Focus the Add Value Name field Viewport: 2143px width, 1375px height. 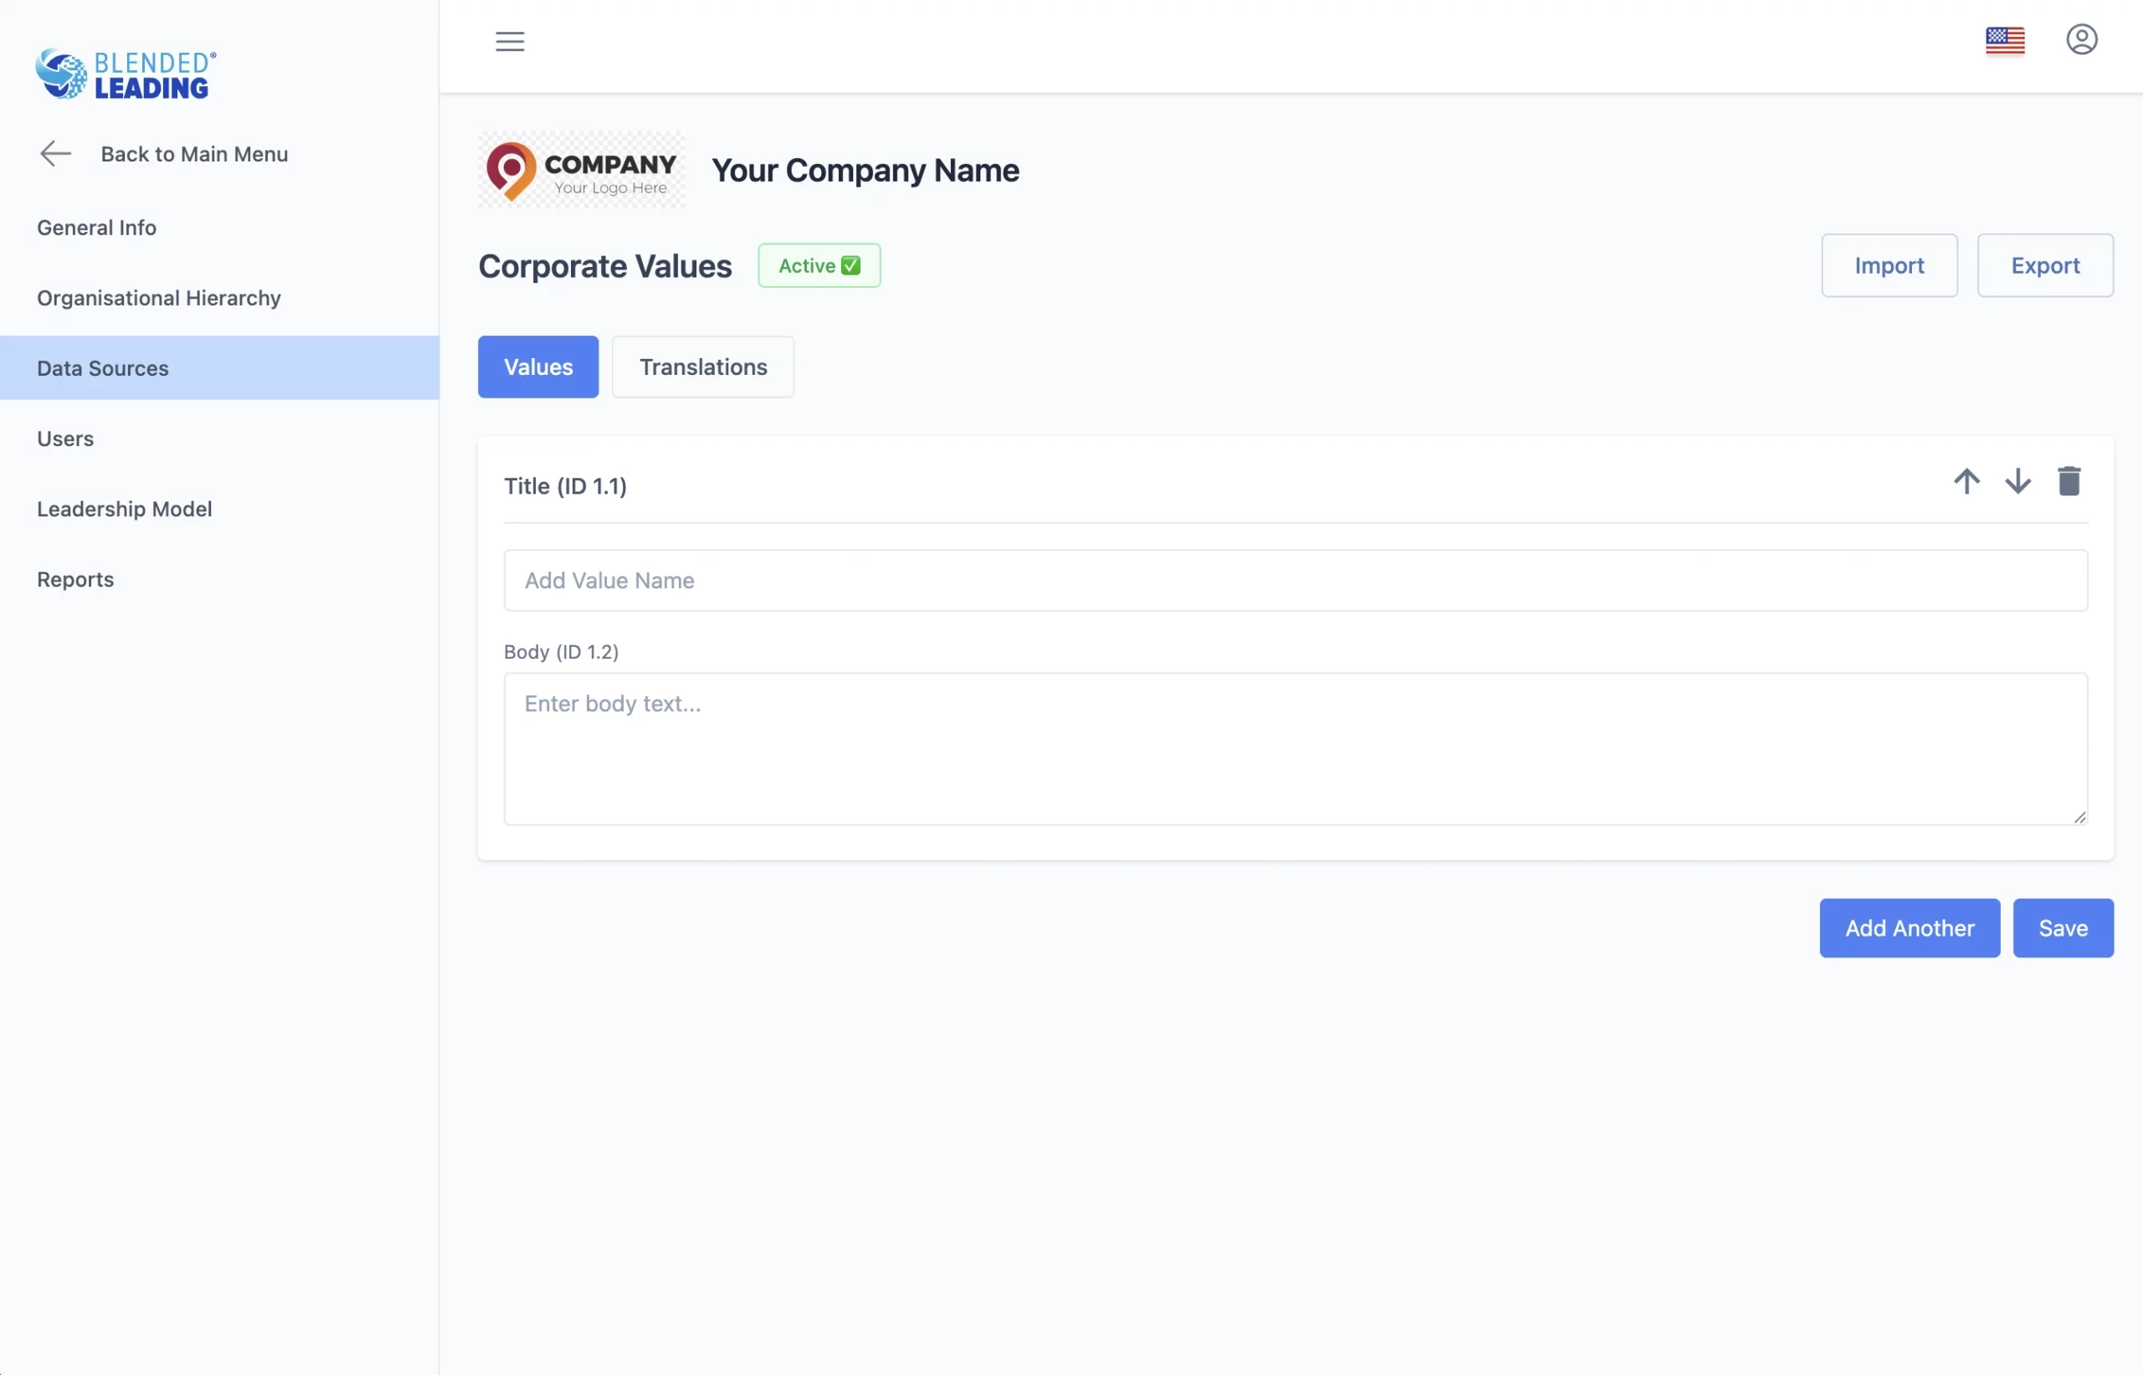[1295, 580]
